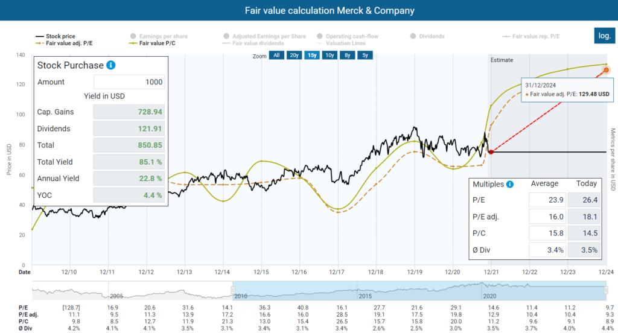Screen dimensions: 618x333
Task: Click the P/E value 40.8 in table
Action: [303, 308]
